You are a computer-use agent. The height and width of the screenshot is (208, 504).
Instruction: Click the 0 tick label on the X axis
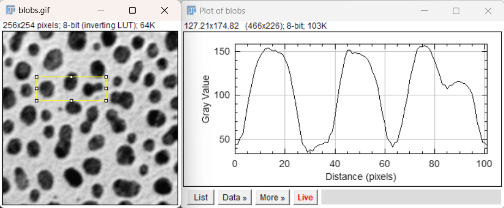[235, 164]
